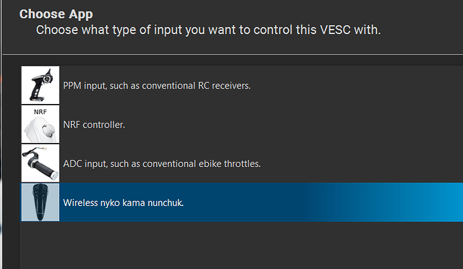The image size is (463, 269).
Task: Click the input type description text
Action: click(x=208, y=30)
